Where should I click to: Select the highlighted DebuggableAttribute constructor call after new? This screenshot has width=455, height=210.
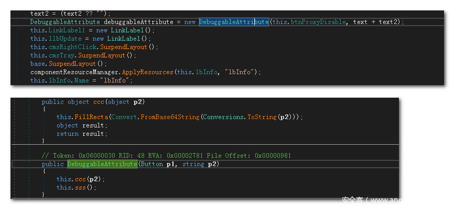click(x=233, y=22)
